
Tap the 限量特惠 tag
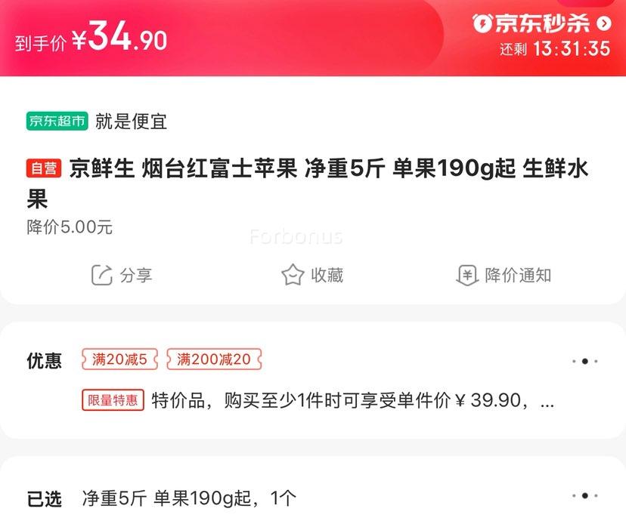point(113,400)
